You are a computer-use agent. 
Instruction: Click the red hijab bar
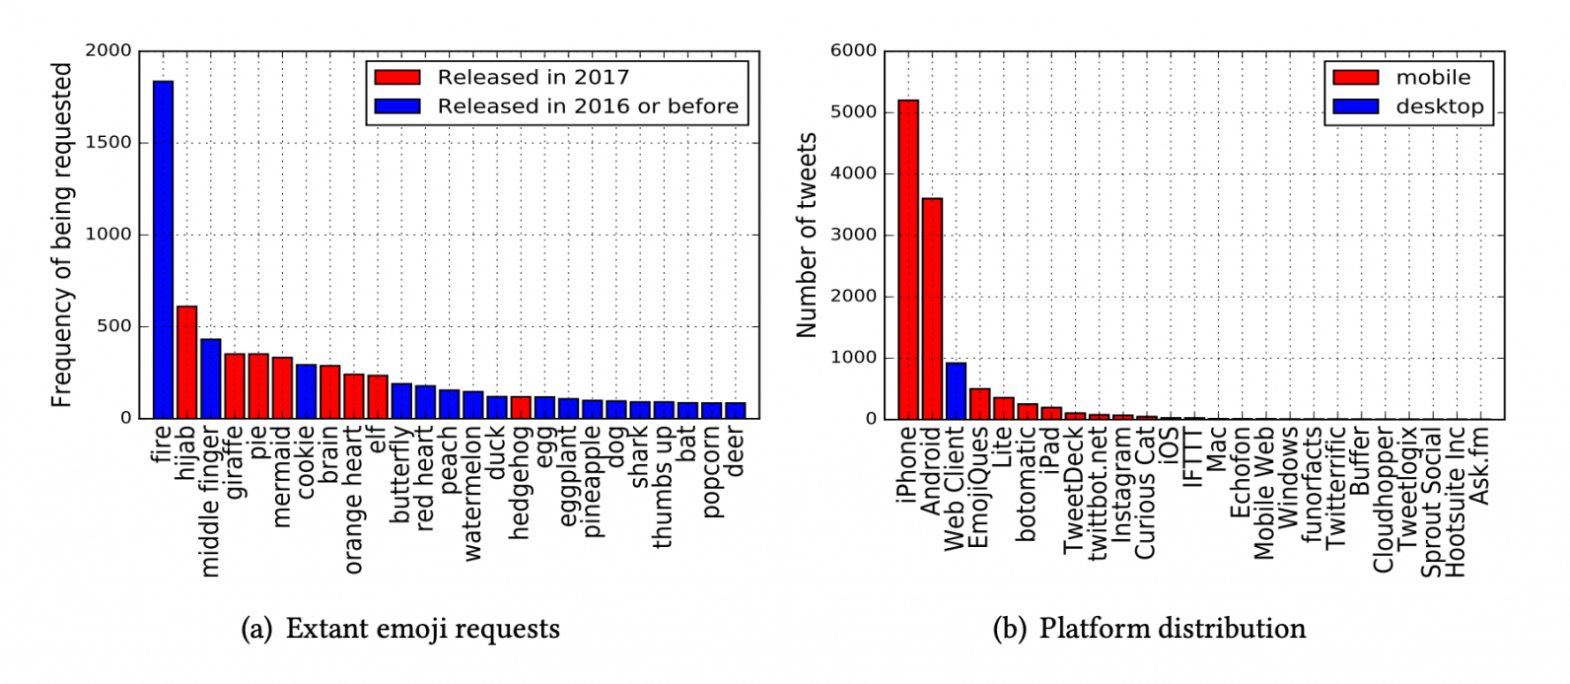tap(186, 362)
